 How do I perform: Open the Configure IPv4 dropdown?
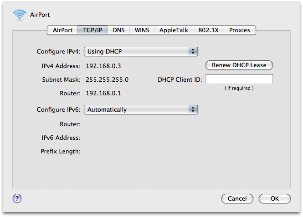tap(141, 52)
